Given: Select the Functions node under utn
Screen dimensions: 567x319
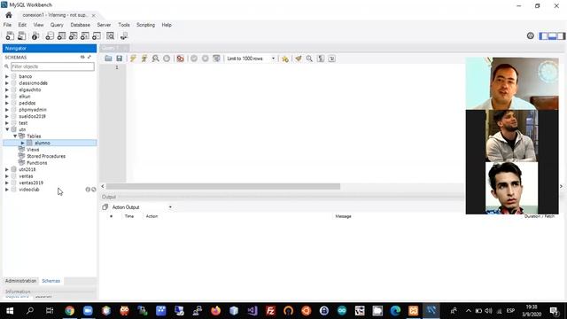Looking at the screenshot, I should tap(37, 163).
